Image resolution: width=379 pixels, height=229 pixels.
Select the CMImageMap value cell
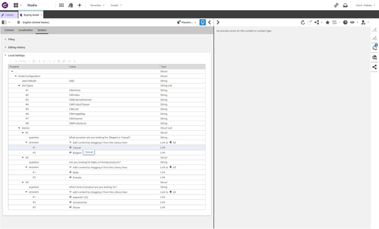(114, 114)
